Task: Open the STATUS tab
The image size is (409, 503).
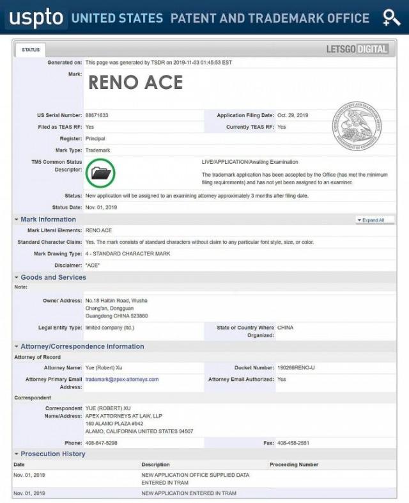Action: click(x=30, y=49)
